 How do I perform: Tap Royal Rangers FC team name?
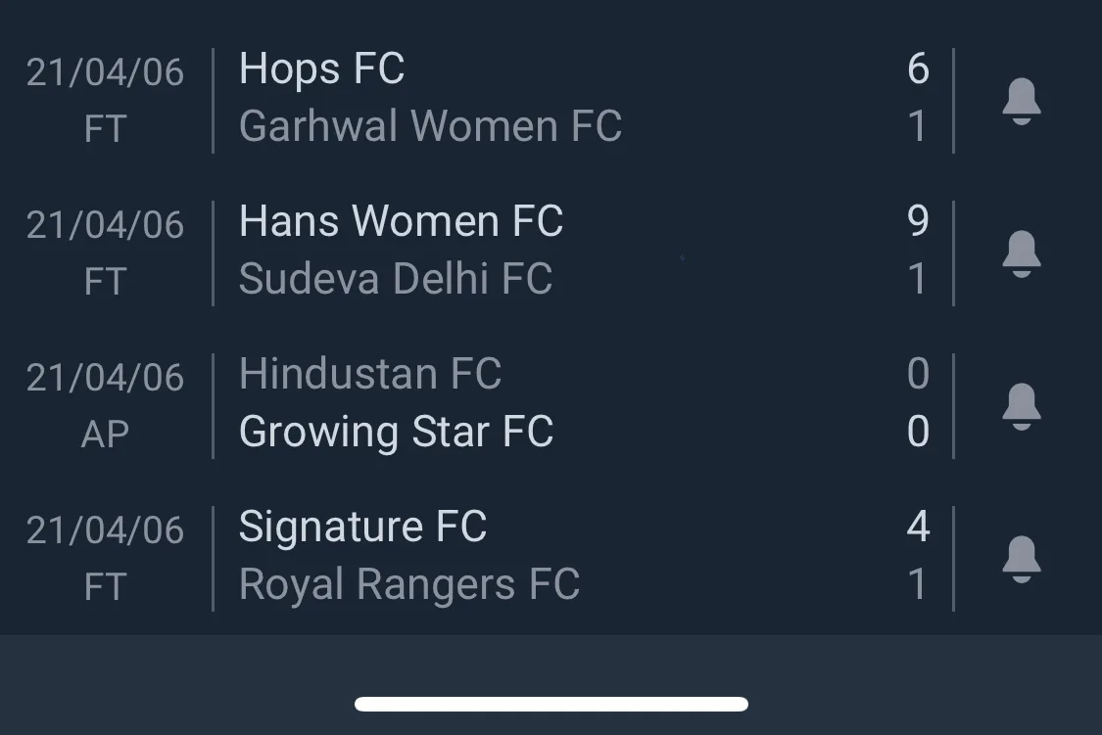pyautogui.click(x=409, y=585)
